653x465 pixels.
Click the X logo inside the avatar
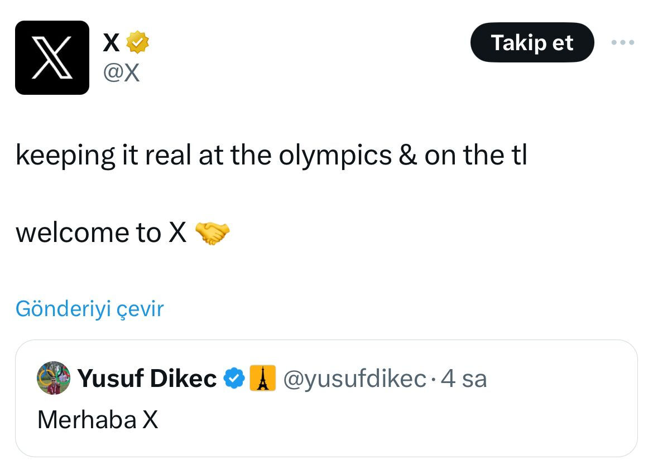click(x=52, y=57)
